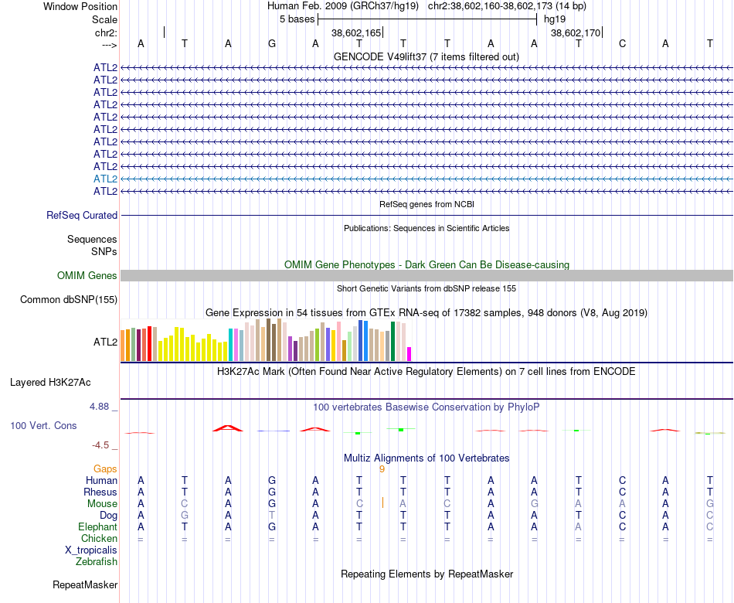Click the GENCODE V49lift37 track title
This screenshot has height=603, width=734.
(426, 56)
